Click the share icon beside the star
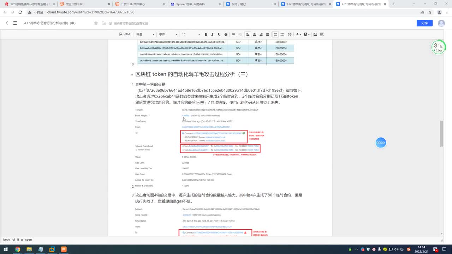This screenshot has width=452, height=254. pos(103,23)
